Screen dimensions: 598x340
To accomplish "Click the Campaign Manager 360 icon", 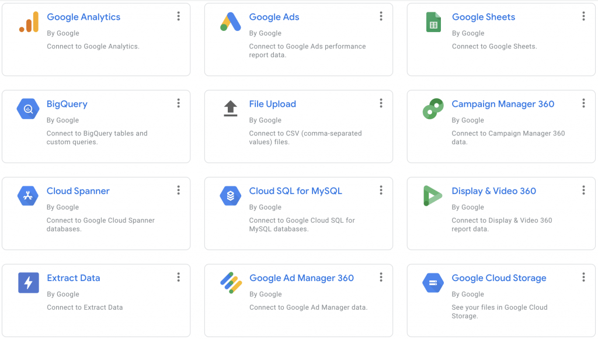I will (433, 109).
